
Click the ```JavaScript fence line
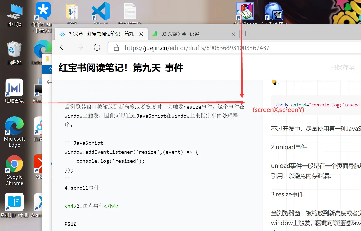(84, 143)
